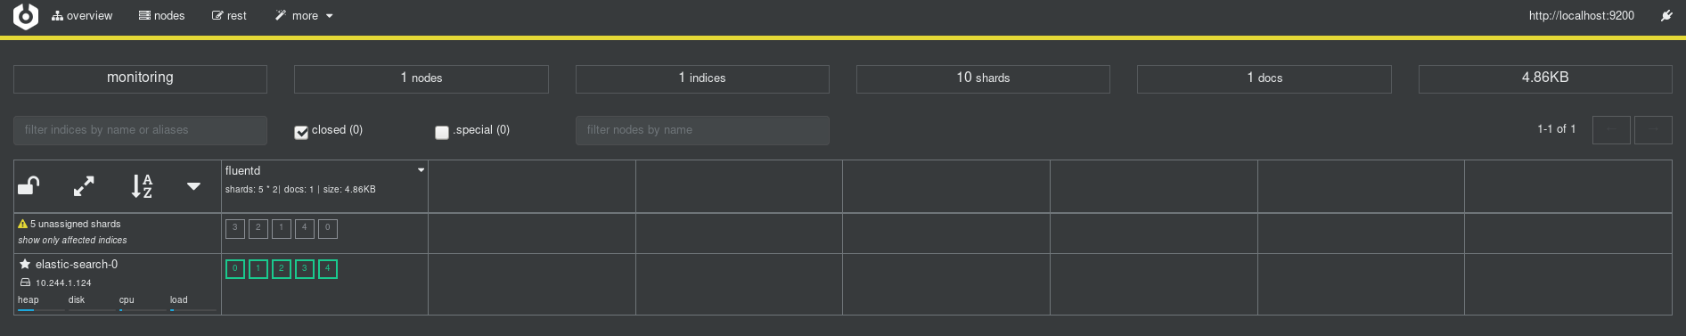Enable the .special (0) checkbox
The image size is (1686, 336).
click(442, 132)
